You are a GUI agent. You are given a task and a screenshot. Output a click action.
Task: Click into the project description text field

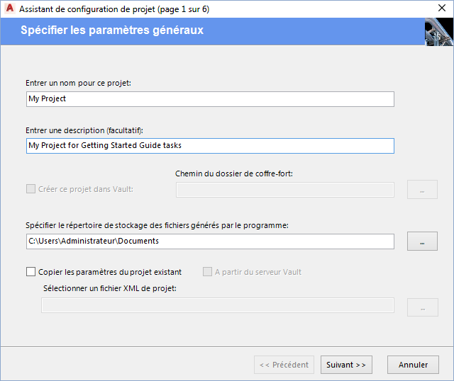[x=209, y=145]
